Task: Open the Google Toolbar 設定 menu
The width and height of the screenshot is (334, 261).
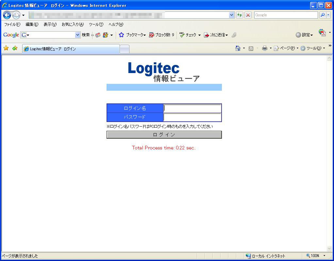Action: 304,35
